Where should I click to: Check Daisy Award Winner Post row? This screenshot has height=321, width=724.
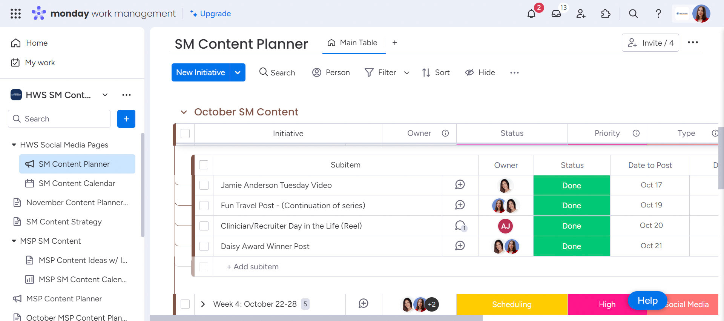204,246
